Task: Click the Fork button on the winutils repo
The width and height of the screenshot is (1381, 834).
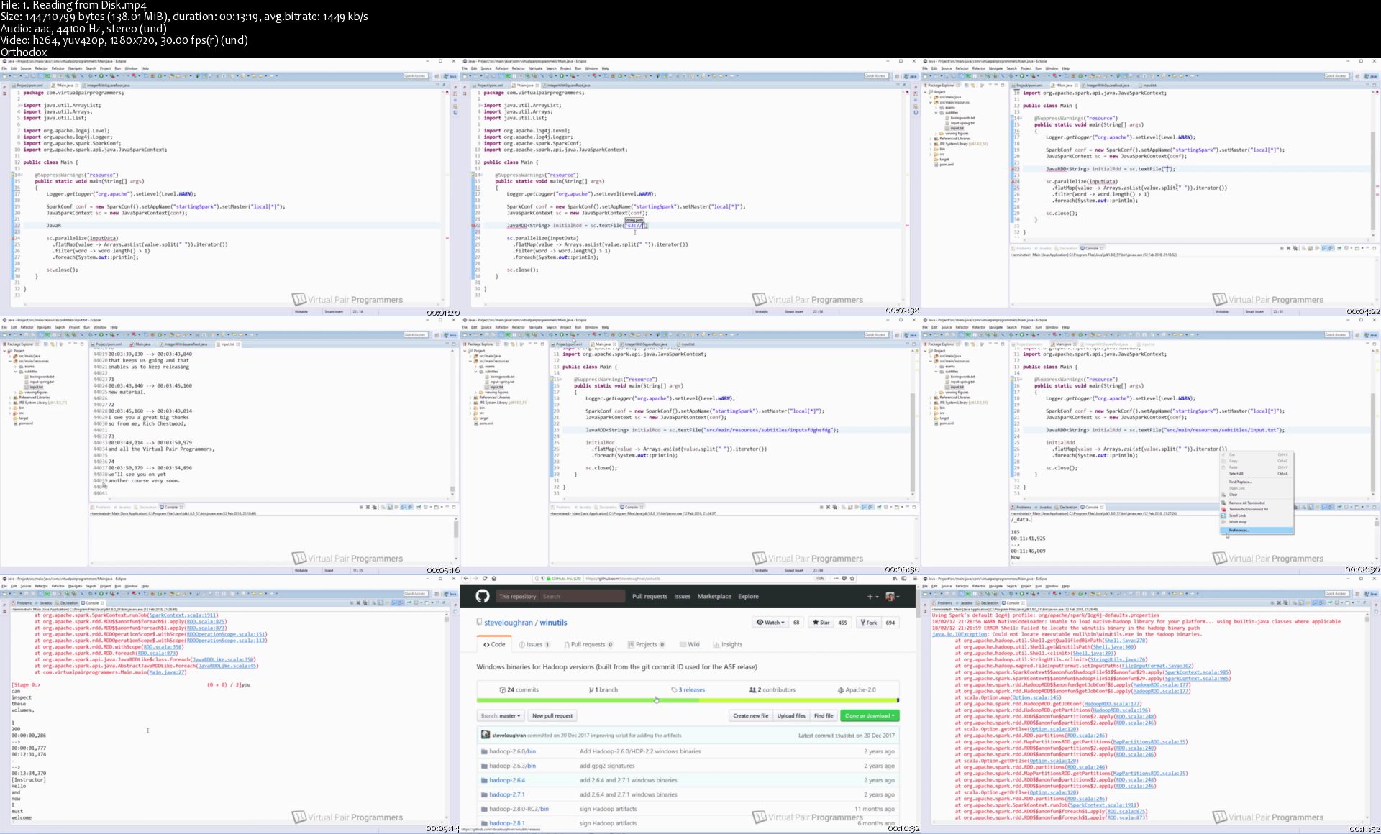Action: (868, 623)
